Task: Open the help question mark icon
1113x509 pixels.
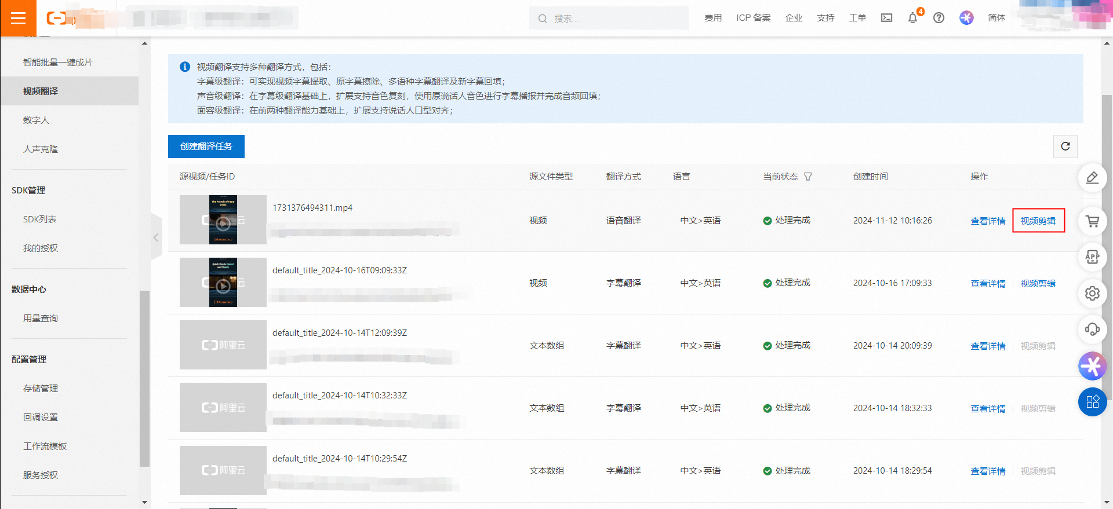Action: [939, 18]
